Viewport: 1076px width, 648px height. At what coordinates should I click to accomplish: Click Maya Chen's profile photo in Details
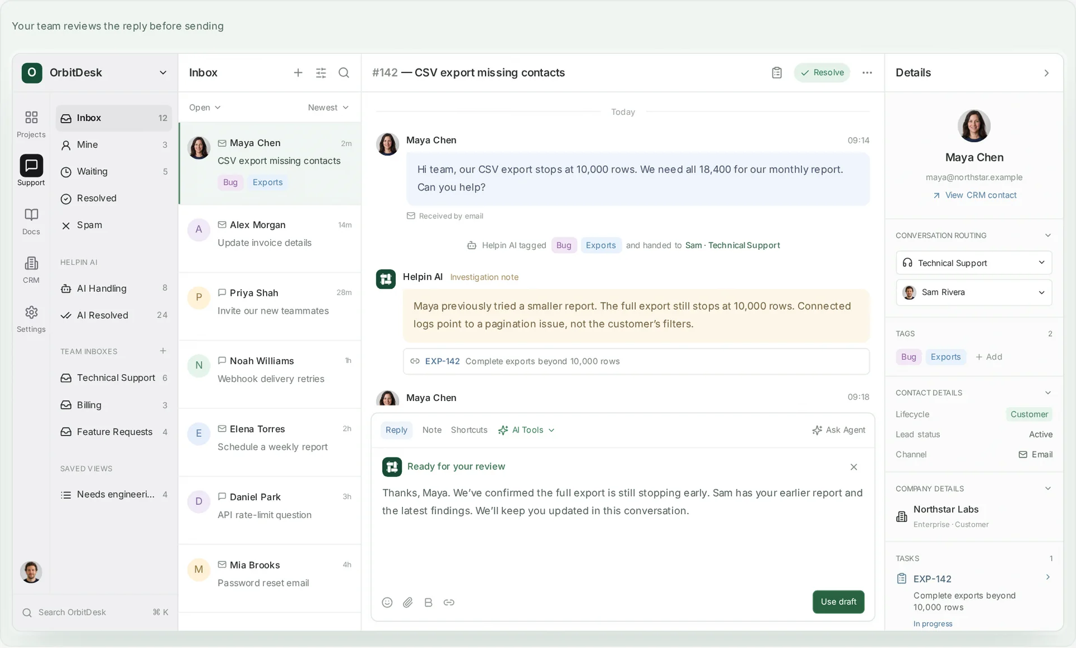click(974, 126)
